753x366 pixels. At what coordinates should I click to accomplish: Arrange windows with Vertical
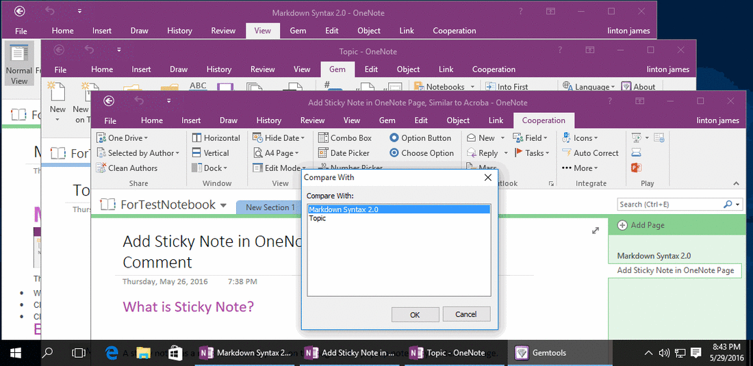click(210, 153)
